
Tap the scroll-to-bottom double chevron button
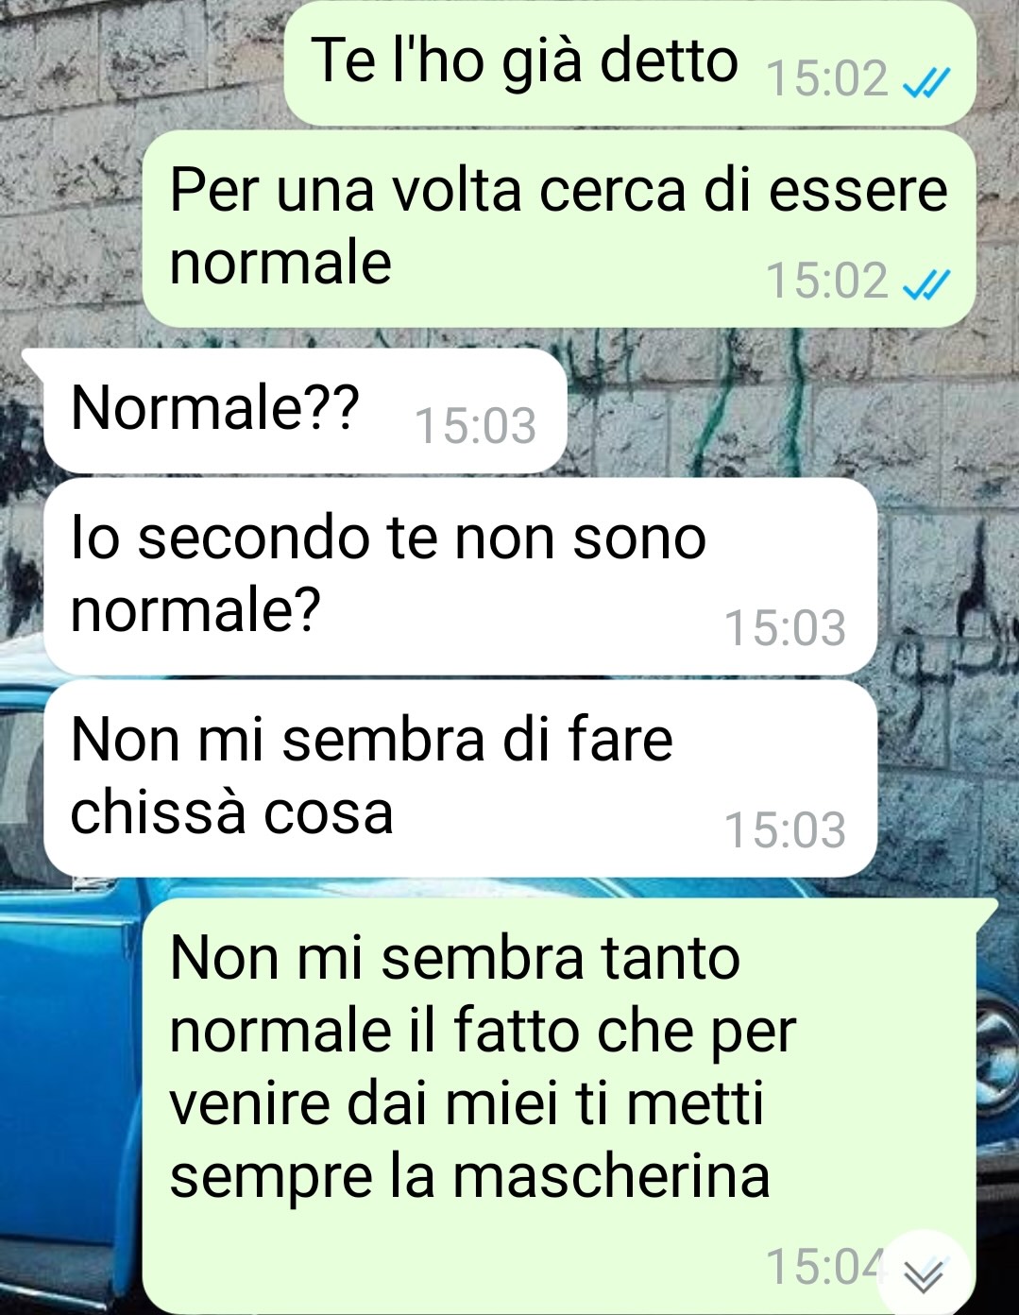pos(923,1274)
